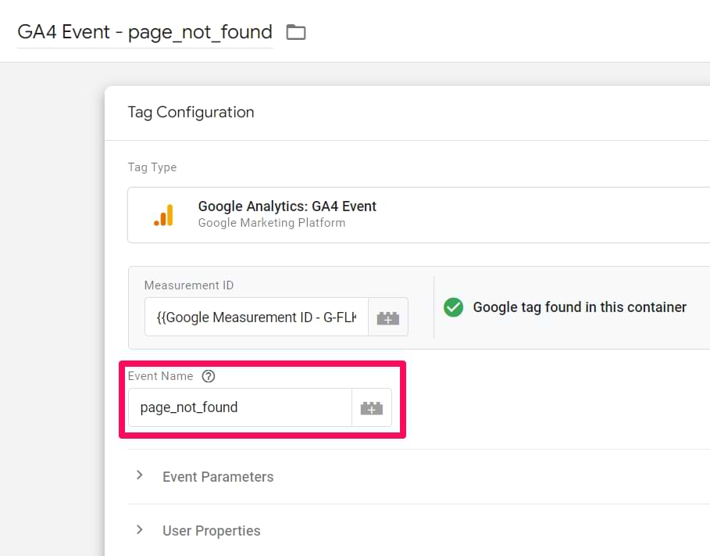
Task: Click the Tag Configuration heading
Action: (x=191, y=112)
